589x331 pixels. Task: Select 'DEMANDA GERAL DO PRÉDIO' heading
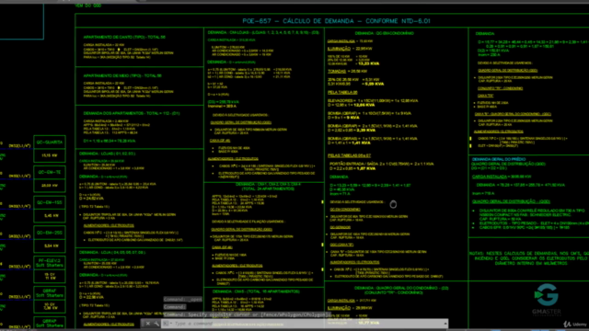[x=499, y=159]
